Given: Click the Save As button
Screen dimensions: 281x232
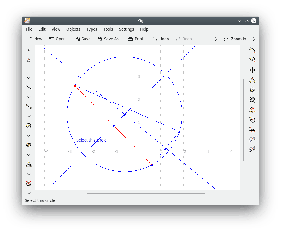Looking at the screenshot, I should [x=108, y=39].
